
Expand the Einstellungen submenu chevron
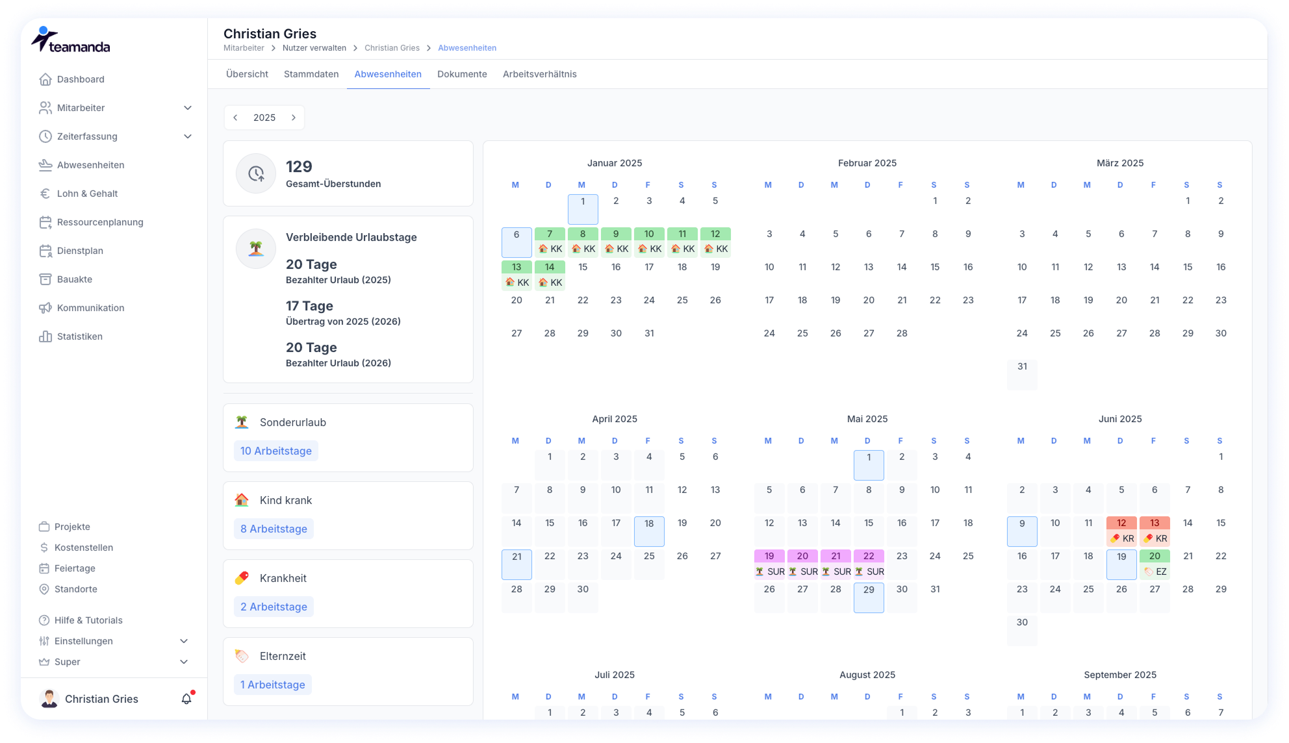pyautogui.click(x=184, y=641)
